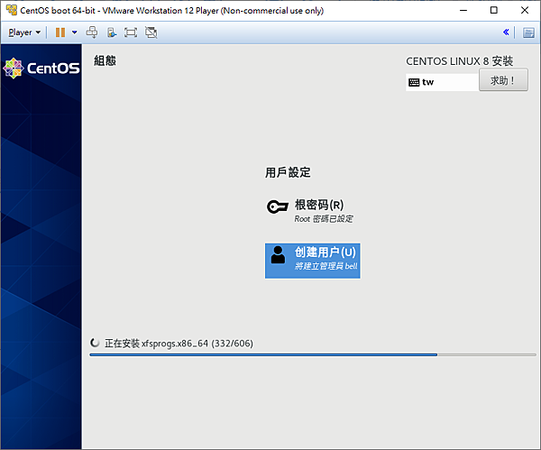Click 將建立管理員 bell subtitle

click(x=326, y=266)
